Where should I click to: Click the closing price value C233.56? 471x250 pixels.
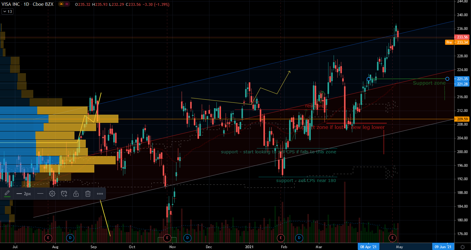pos(133,5)
